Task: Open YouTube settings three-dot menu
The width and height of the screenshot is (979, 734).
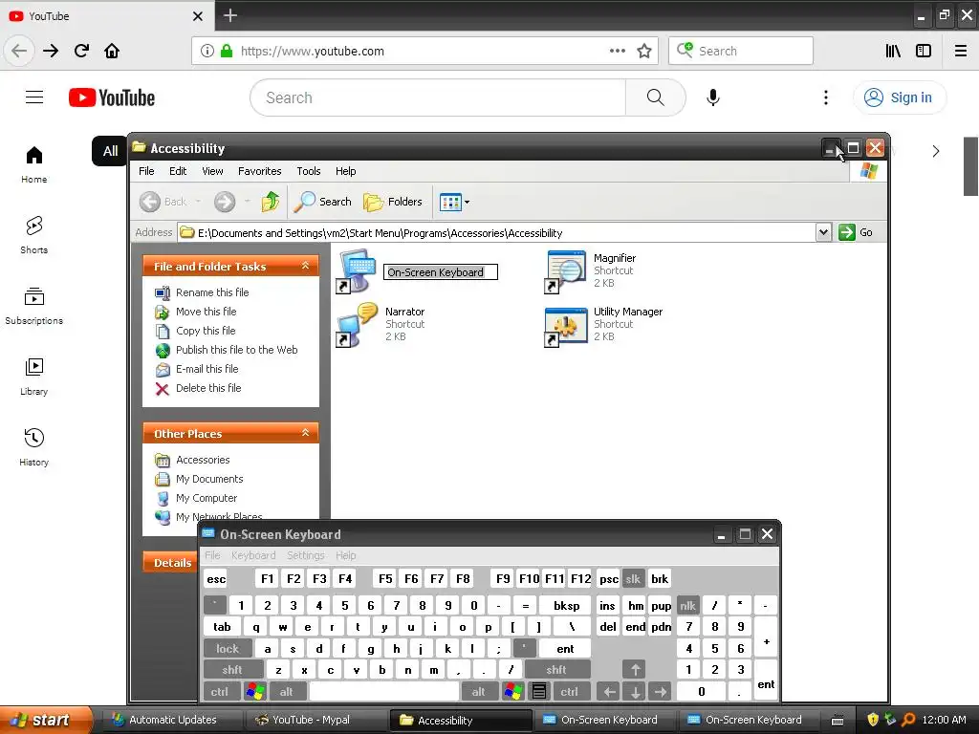Action: coord(825,97)
